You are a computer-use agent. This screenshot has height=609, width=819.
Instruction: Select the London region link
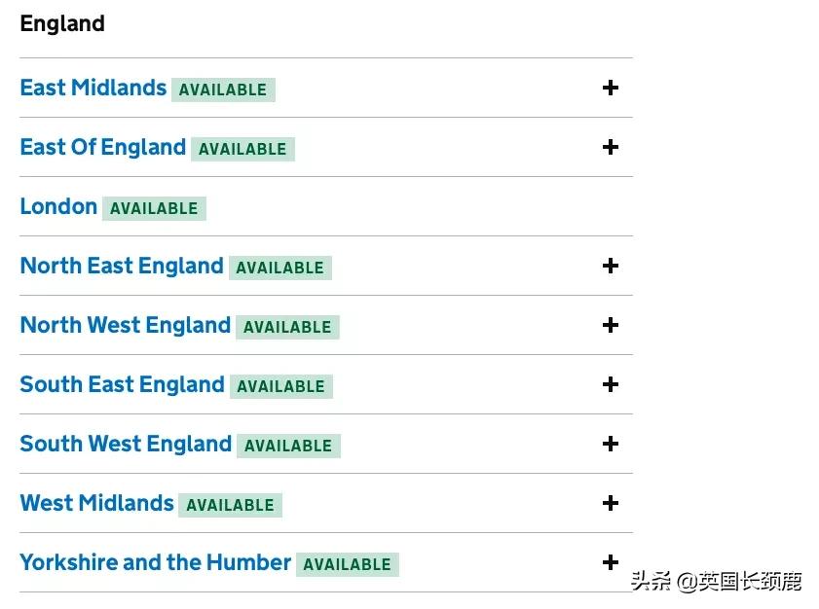58,206
